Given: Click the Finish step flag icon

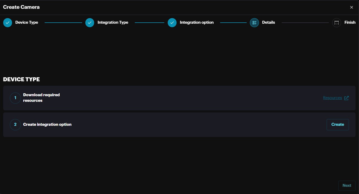Looking at the screenshot, I should point(337,23).
